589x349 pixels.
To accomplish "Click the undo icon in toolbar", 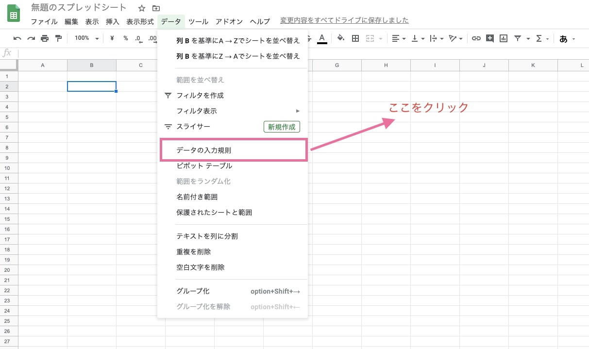I will [17, 38].
